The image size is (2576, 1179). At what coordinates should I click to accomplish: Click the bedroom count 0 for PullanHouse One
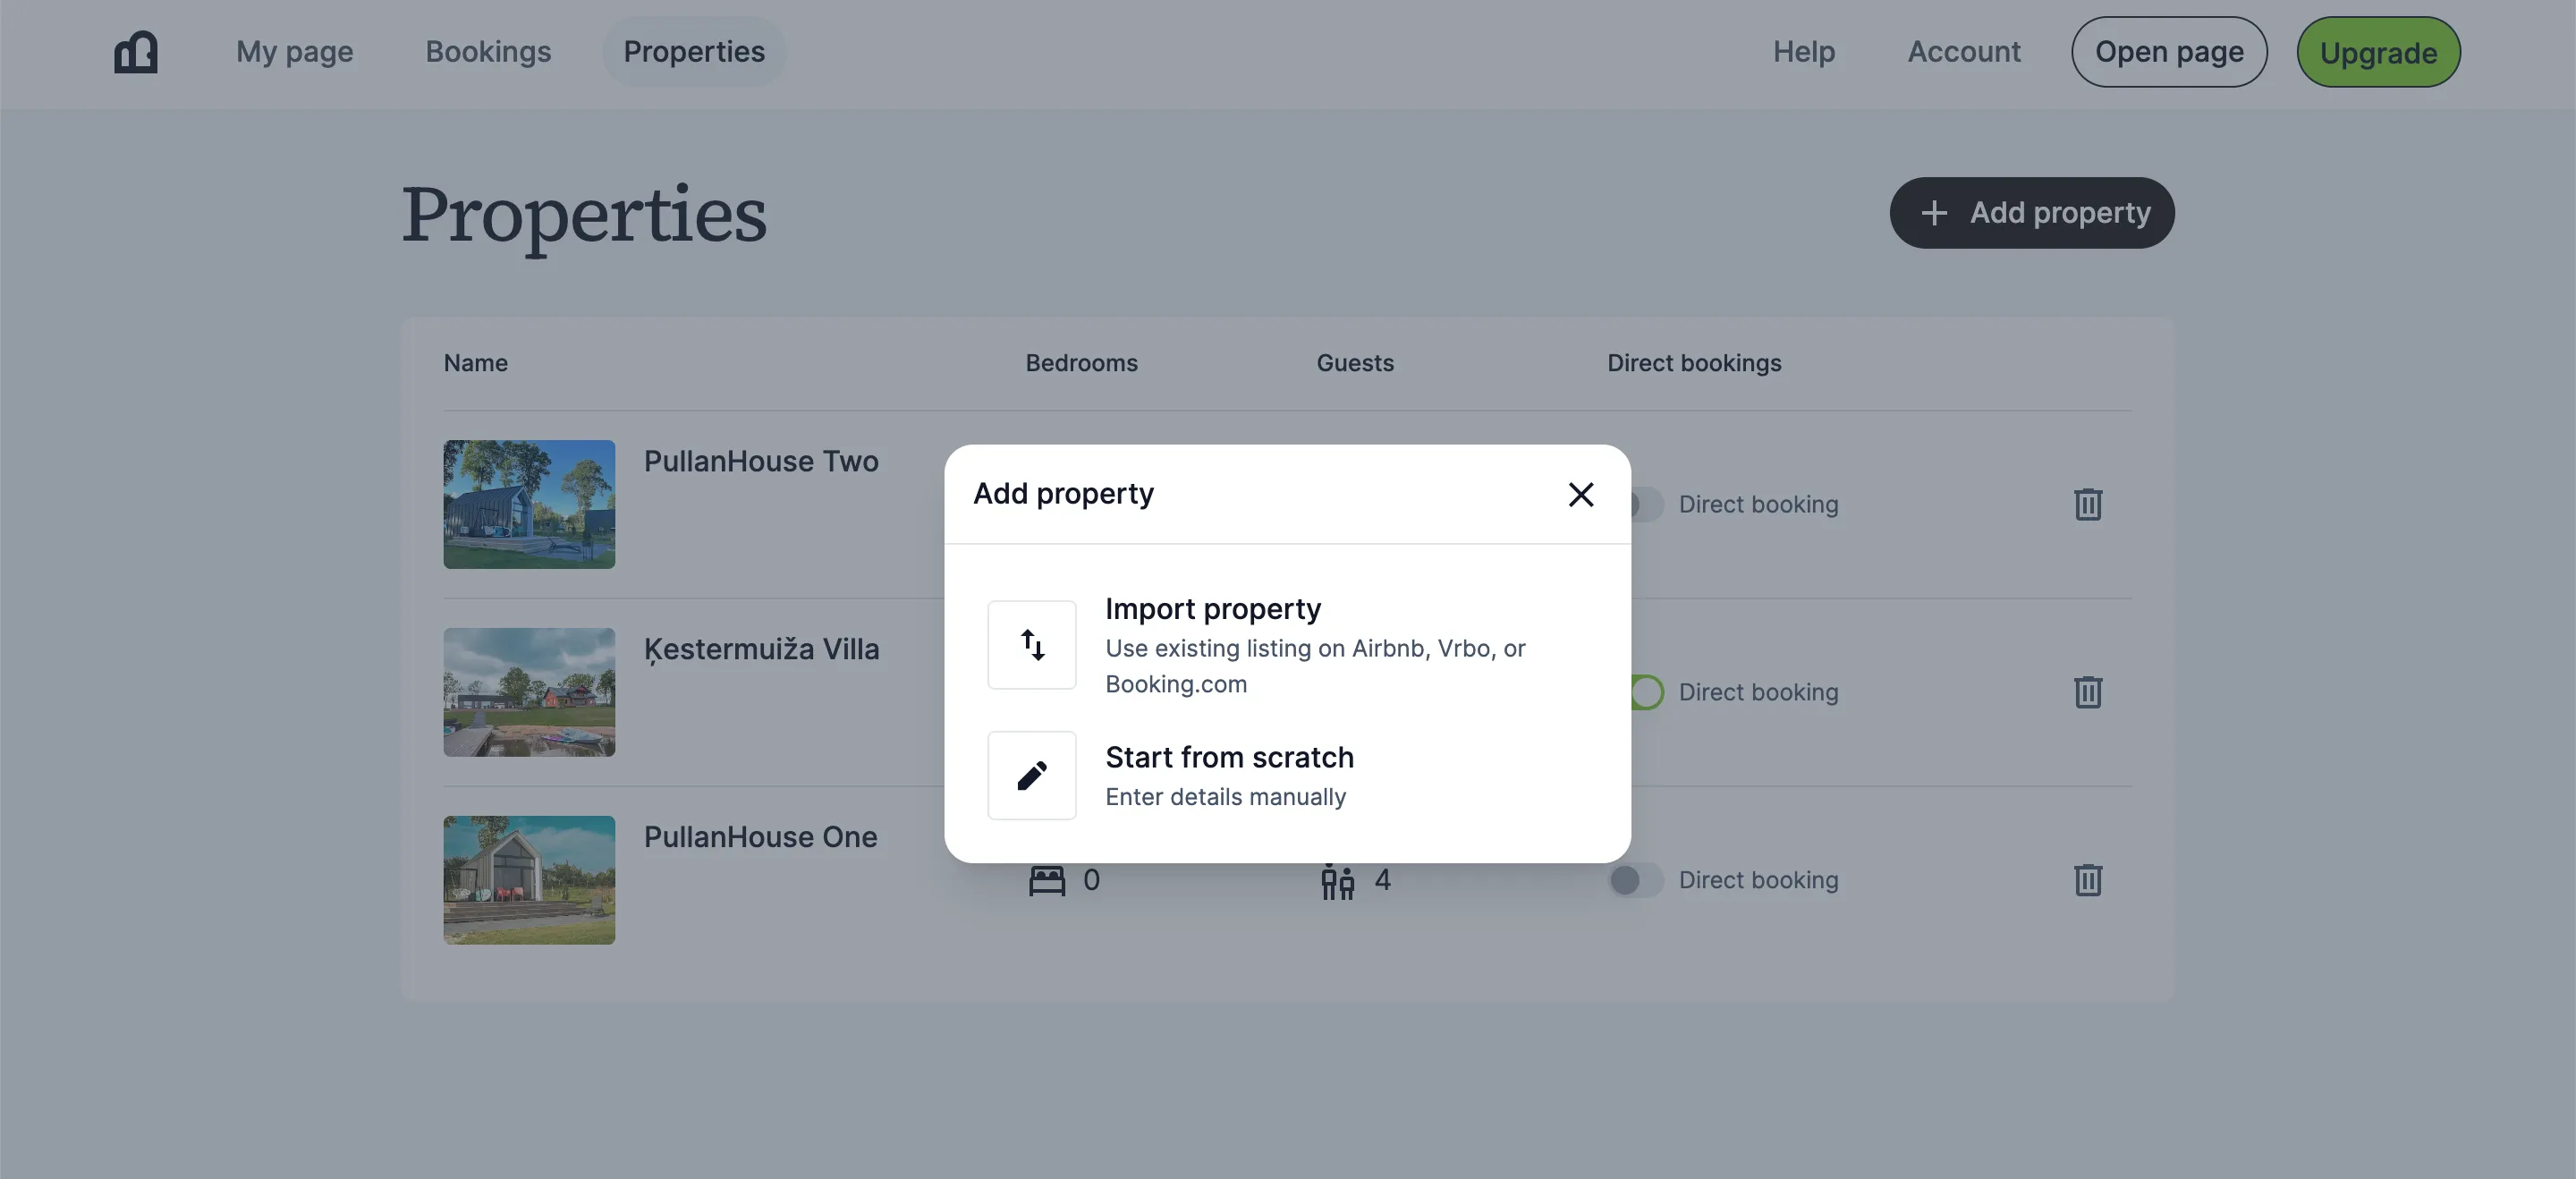(x=1091, y=880)
